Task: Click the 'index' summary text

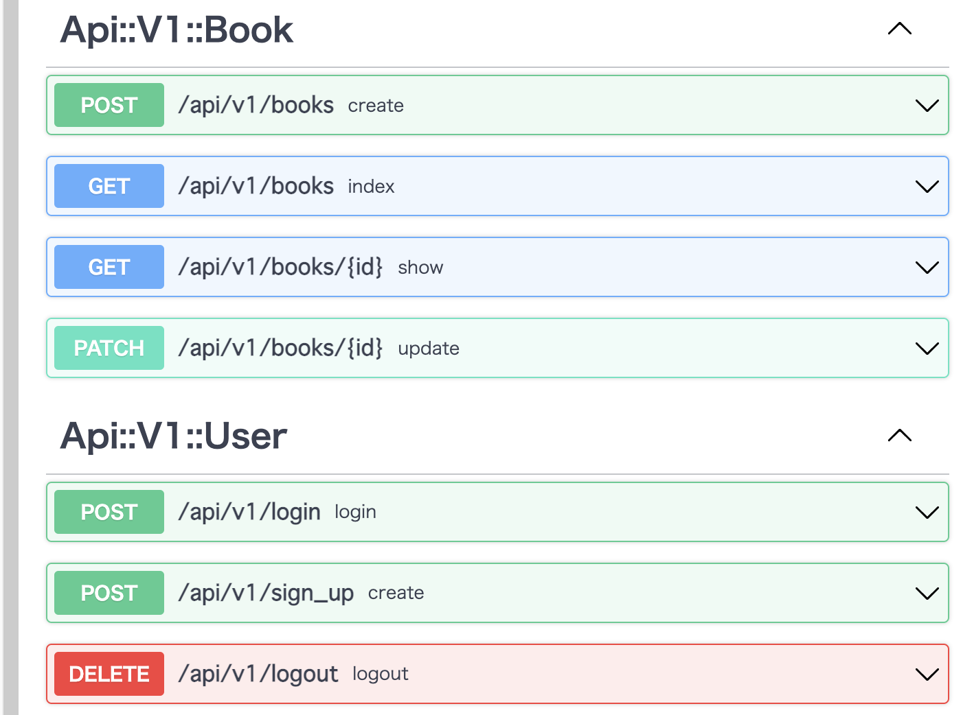Action: pos(371,187)
